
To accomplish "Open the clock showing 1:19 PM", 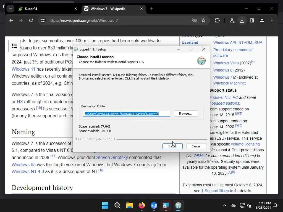I will coord(263,205).
